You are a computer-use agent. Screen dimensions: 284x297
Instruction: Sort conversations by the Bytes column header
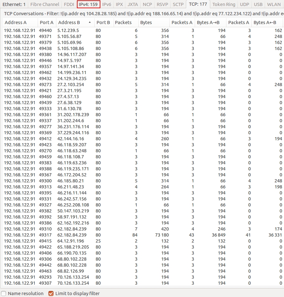pyautogui.click(x=146, y=22)
